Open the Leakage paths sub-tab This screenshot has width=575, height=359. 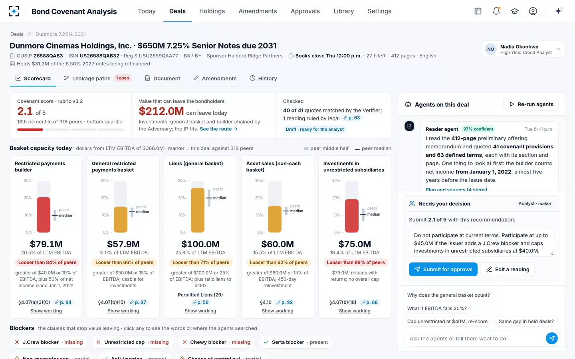pyautogui.click(x=97, y=78)
